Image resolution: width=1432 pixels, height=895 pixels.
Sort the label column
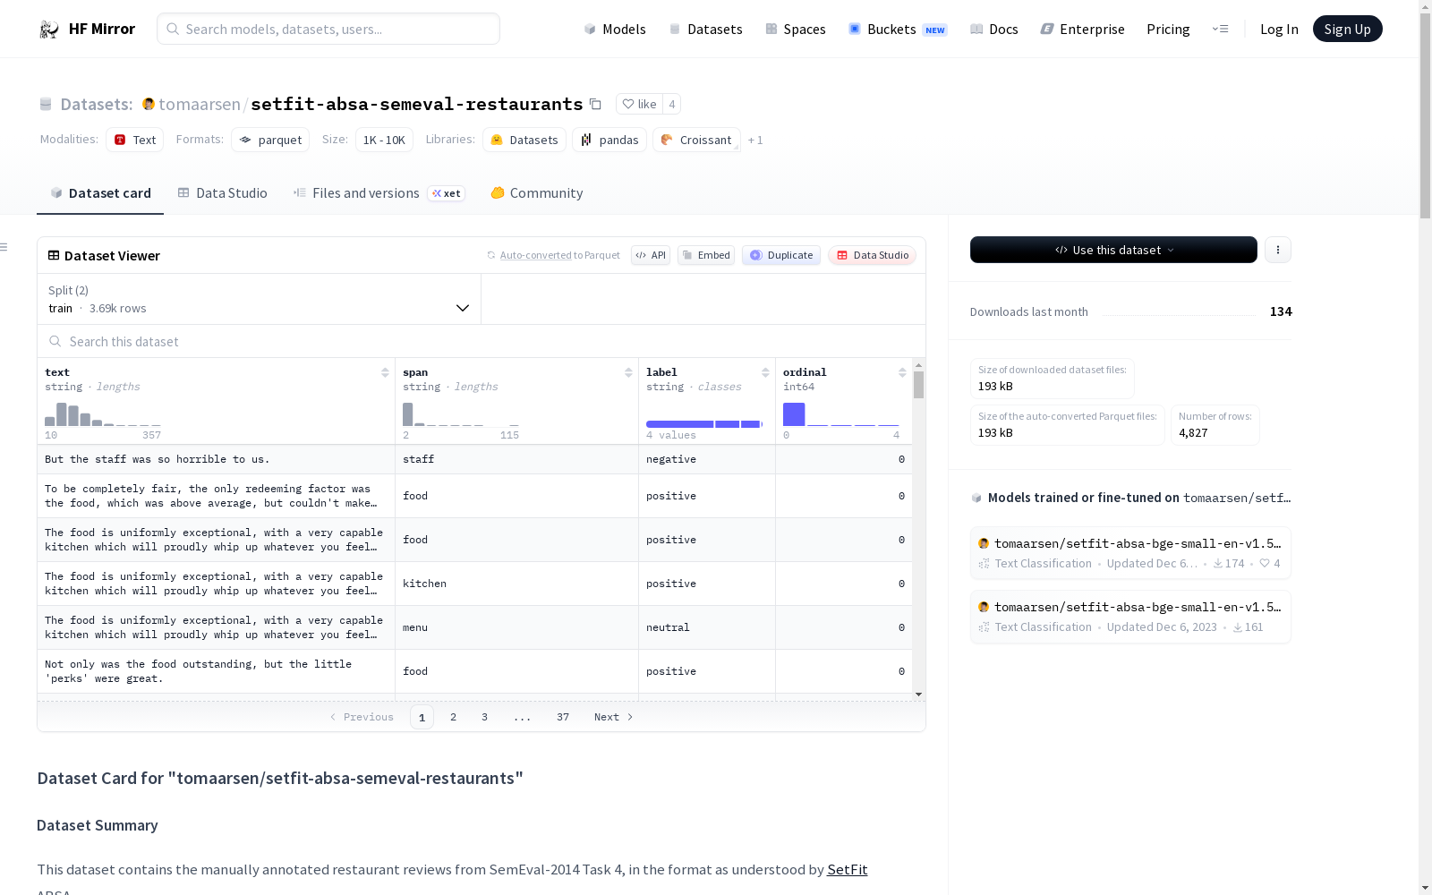[765, 372]
